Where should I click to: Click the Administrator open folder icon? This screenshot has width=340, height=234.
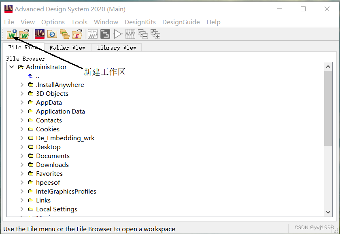click(21, 67)
